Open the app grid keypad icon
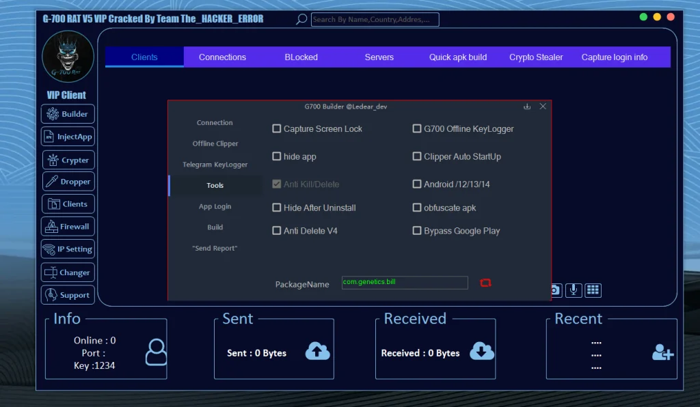Image resolution: width=700 pixels, height=407 pixels. click(593, 290)
